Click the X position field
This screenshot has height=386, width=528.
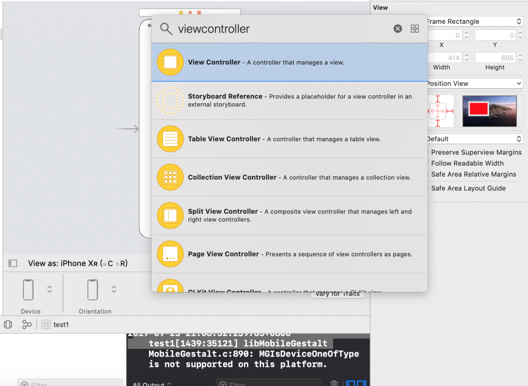(444, 35)
